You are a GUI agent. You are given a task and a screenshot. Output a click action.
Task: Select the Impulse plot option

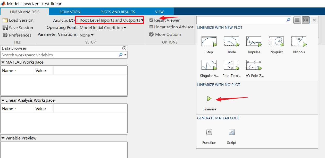pos(254,41)
